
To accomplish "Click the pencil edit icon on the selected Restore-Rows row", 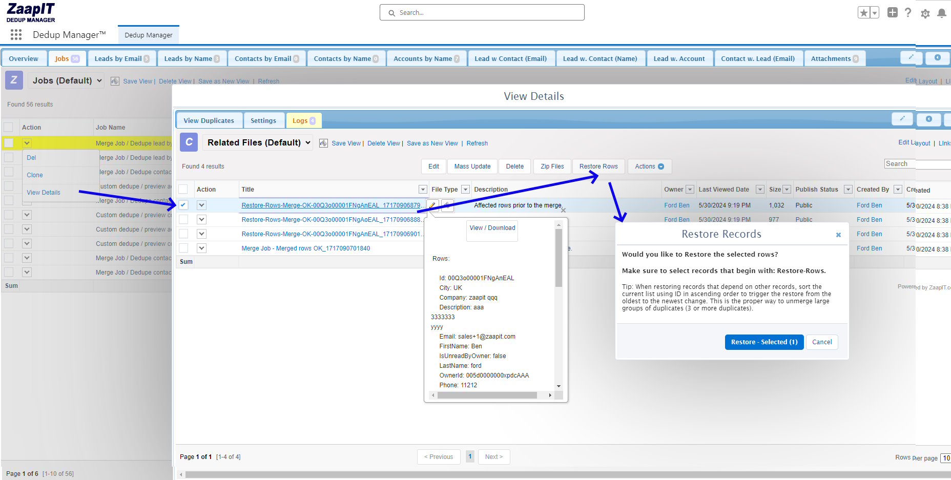I will tap(432, 205).
